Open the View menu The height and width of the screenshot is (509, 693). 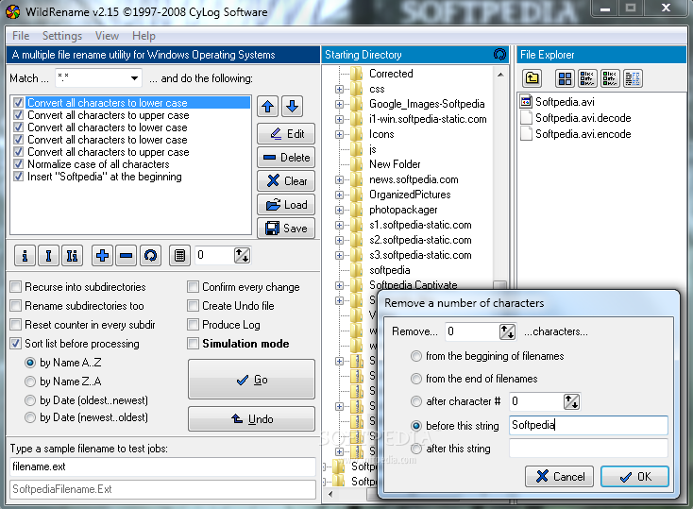pos(107,36)
